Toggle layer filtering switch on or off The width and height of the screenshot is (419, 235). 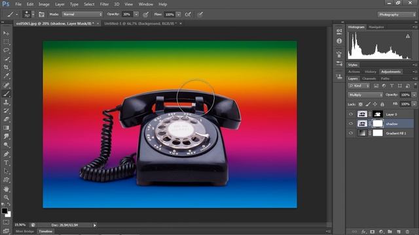pos(415,86)
